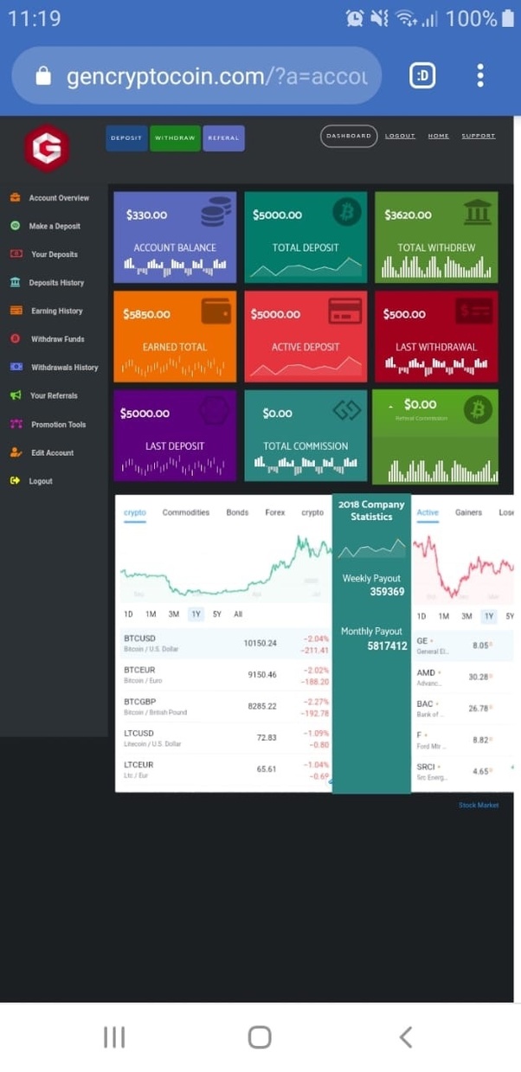Click the blue DEPOSIT button

coord(126,138)
